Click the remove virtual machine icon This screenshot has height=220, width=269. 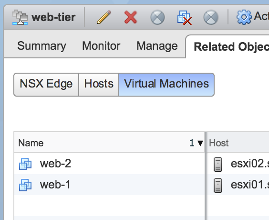(185, 18)
